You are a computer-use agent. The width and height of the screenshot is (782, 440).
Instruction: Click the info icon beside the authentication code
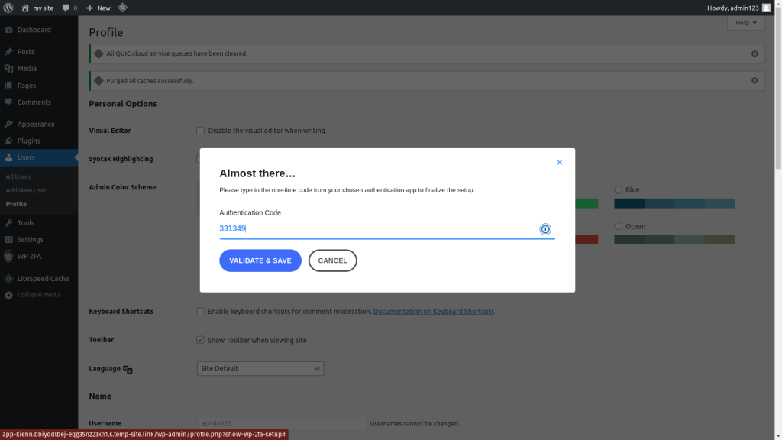coord(544,229)
